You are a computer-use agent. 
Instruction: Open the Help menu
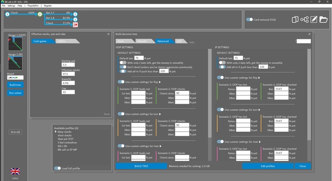point(20,6)
